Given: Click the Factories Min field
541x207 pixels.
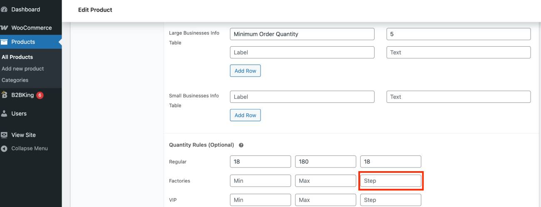Looking at the screenshot, I should (261, 181).
